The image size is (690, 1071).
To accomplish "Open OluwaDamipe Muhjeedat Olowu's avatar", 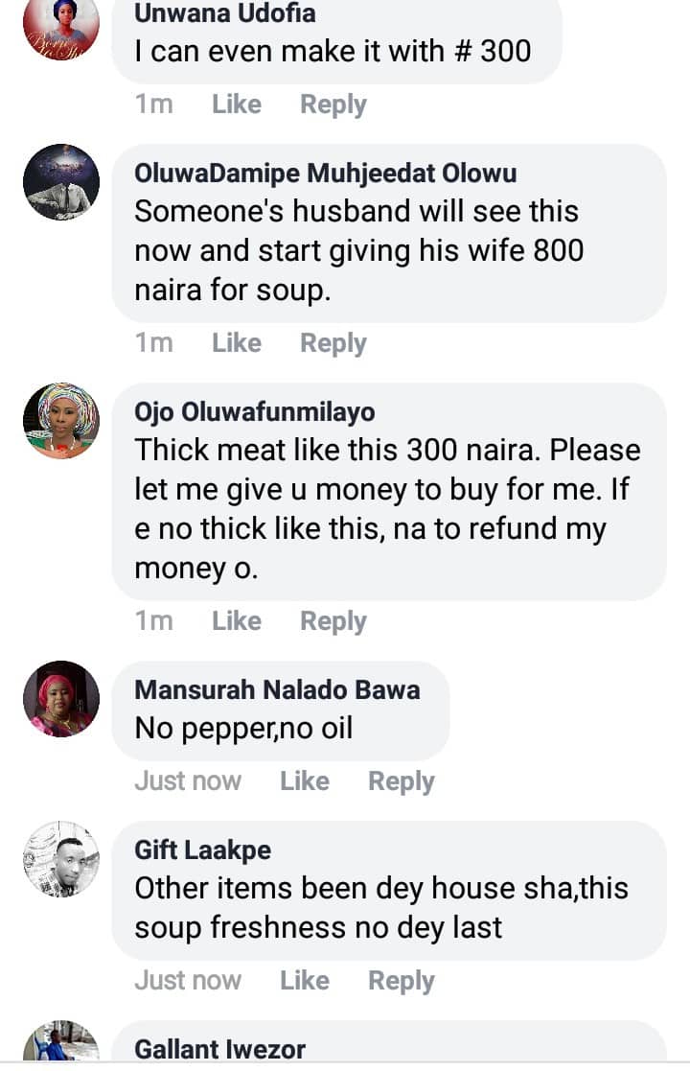I will [x=61, y=182].
